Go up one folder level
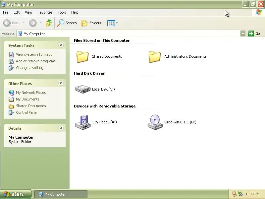Image resolution: width=265 pixels, height=199 pixels. [x=49, y=23]
